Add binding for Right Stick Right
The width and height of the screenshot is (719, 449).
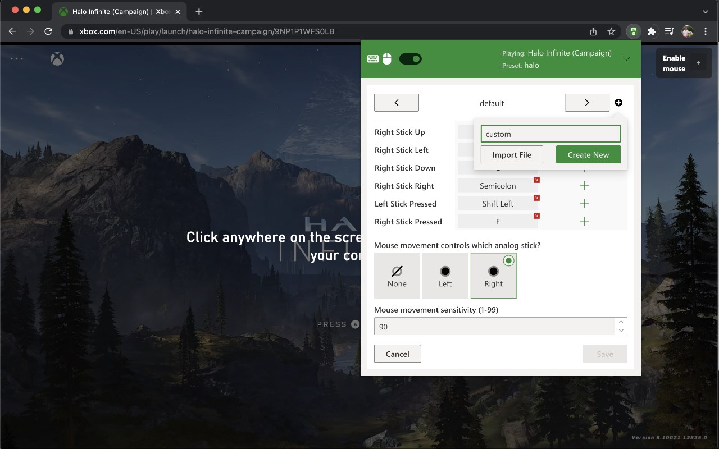tap(584, 186)
